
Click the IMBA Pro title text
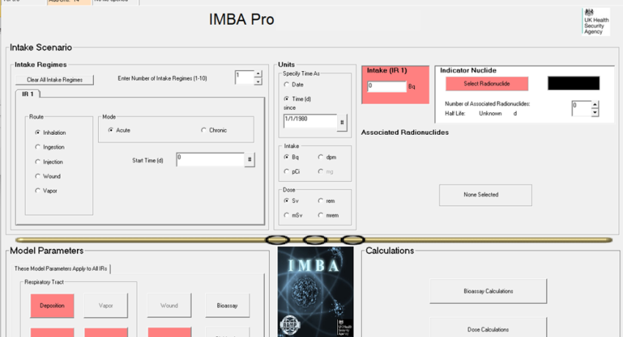(x=242, y=20)
